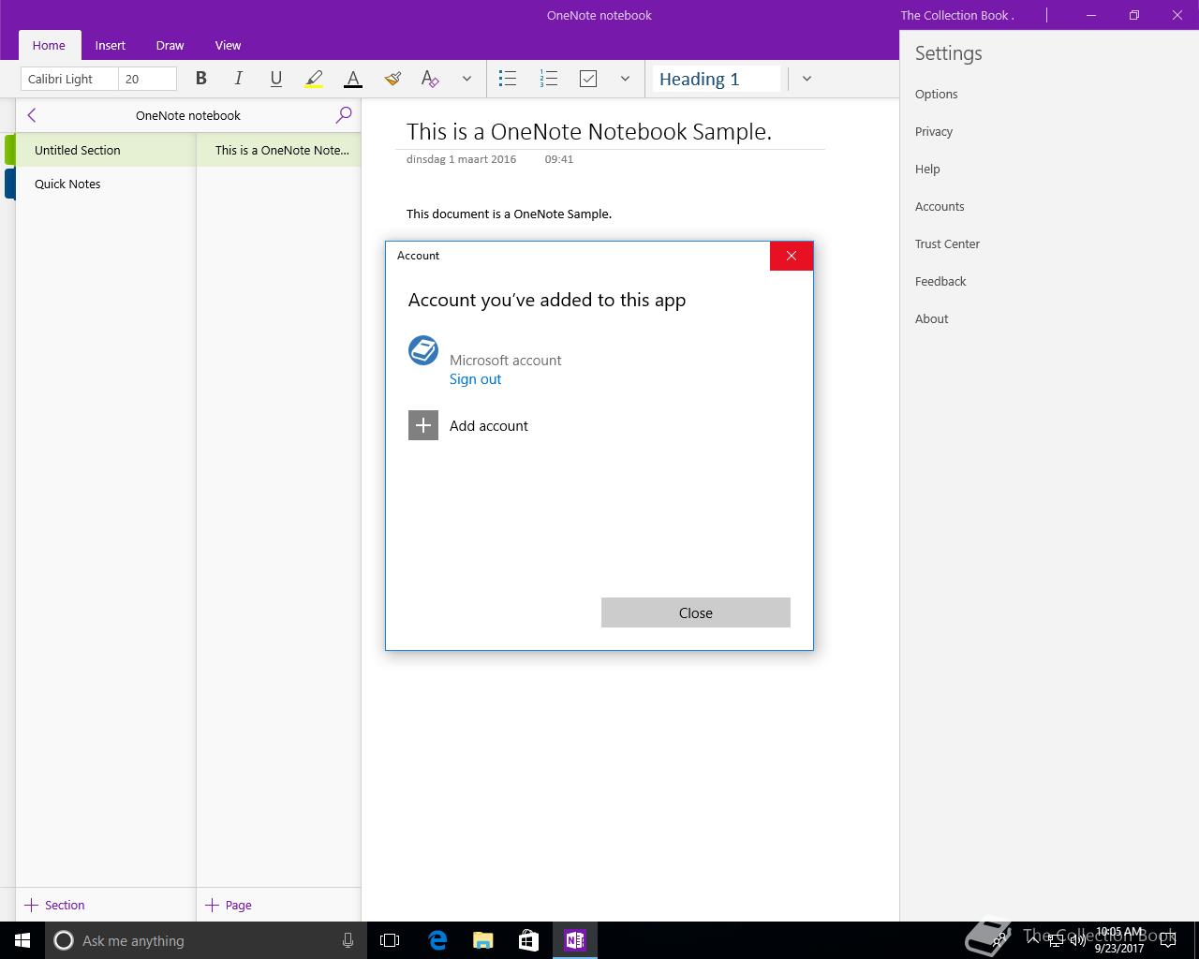Toggle italic formatting

coord(239,79)
